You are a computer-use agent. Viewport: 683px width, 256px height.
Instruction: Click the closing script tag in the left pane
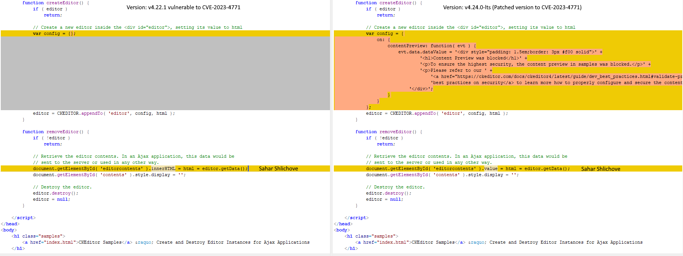click(23, 218)
